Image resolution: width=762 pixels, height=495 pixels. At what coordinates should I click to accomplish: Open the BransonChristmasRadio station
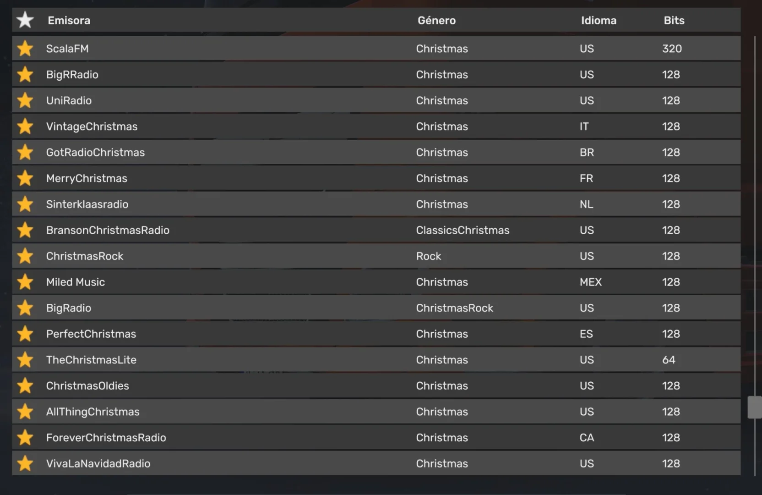(x=108, y=231)
